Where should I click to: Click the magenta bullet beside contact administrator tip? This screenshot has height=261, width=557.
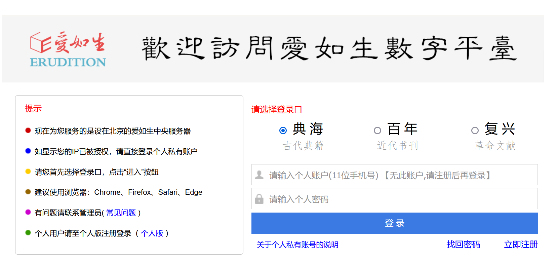pos(28,212)
